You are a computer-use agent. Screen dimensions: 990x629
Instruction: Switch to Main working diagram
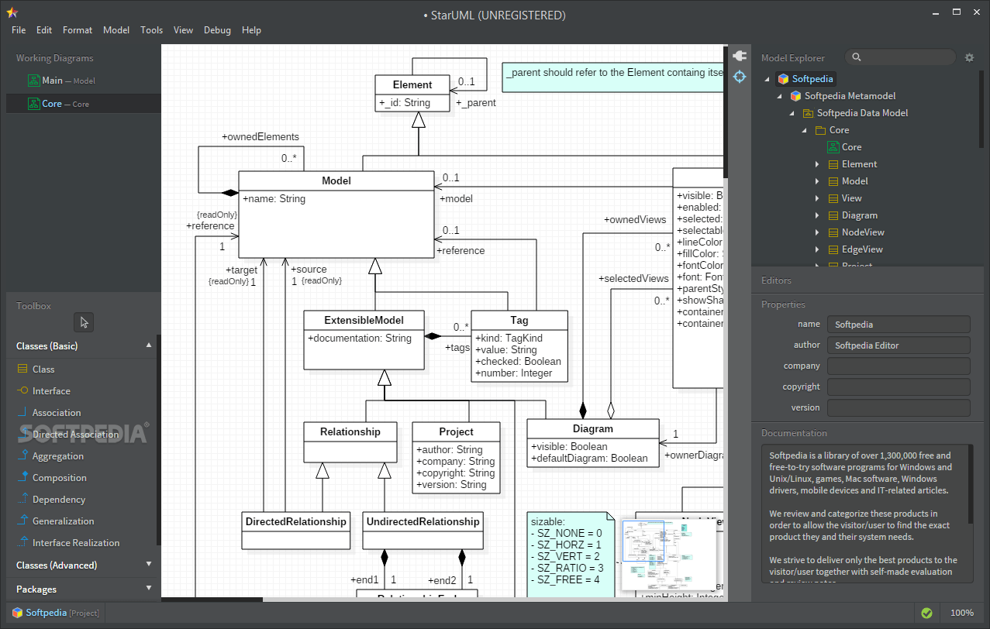52,81
